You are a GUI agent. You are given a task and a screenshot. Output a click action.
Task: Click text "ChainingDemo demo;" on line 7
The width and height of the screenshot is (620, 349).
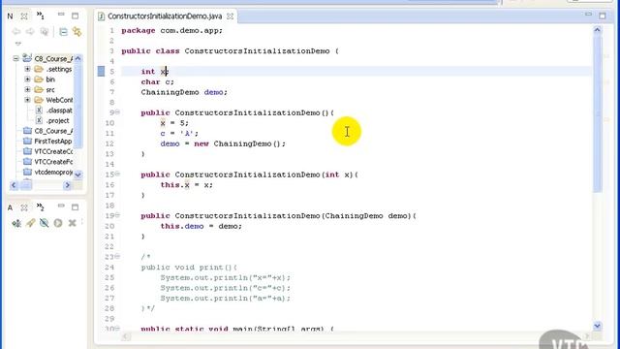(x=184, y=92)
